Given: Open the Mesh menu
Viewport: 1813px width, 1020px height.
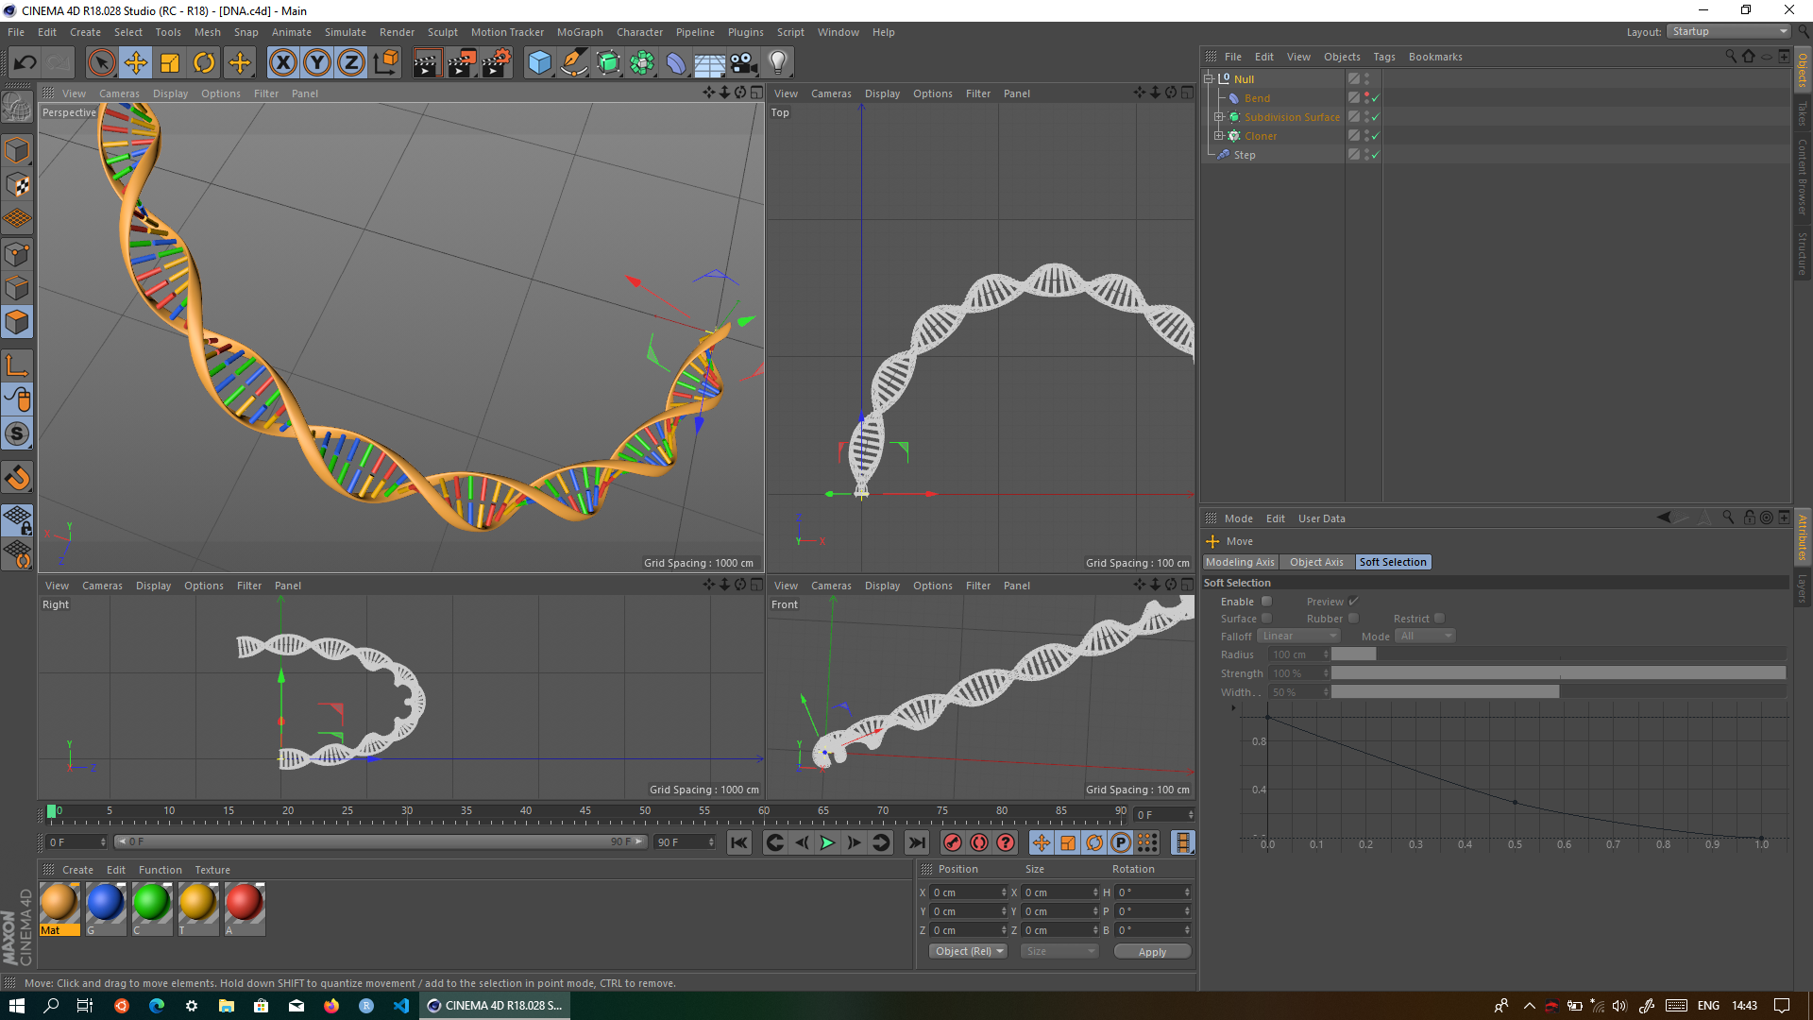Looking at the screenshot, I should [x=207, y=32].
